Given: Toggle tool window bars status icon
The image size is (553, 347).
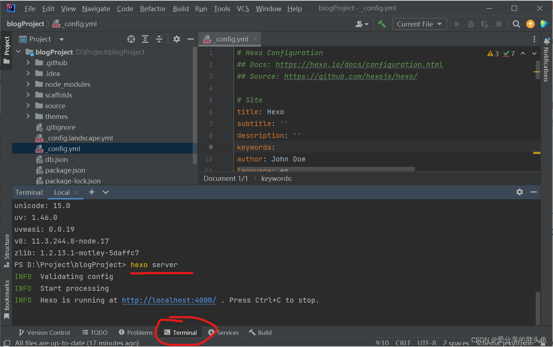Looking at the screenshot, I should tap(7, 343).
